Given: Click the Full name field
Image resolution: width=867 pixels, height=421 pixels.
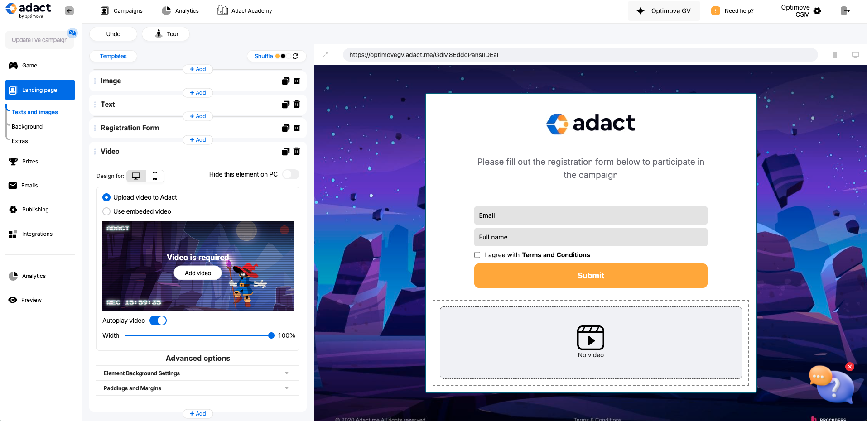Looking at the screenshot, I should click(x=591, y=237).
